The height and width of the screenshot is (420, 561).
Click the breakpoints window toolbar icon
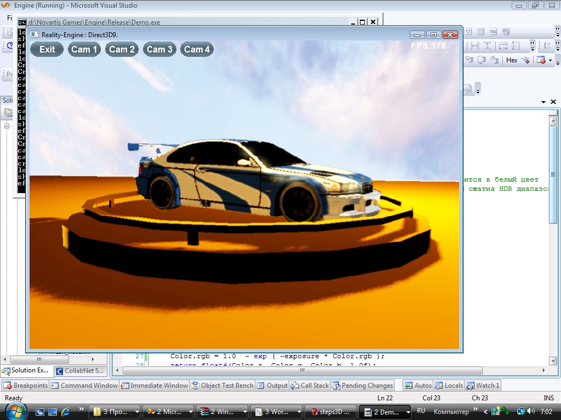(x=541, y=60)
